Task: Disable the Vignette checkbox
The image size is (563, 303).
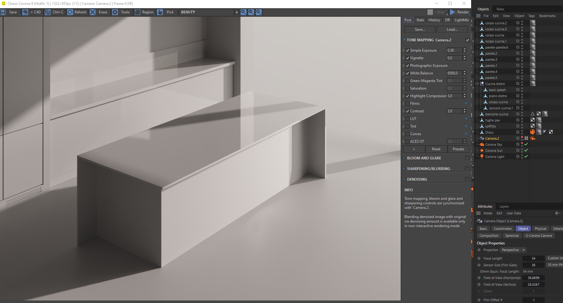Action: tap(407, 58)
